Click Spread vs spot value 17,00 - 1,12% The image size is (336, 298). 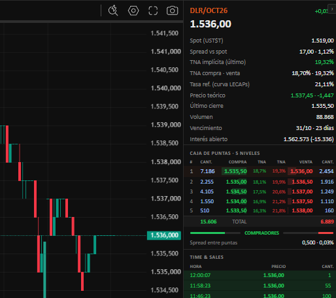tap(316, 52)
